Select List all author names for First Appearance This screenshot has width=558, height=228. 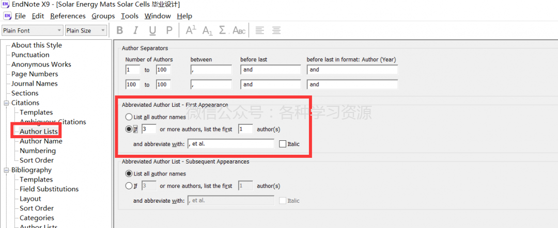coord(129,117)
